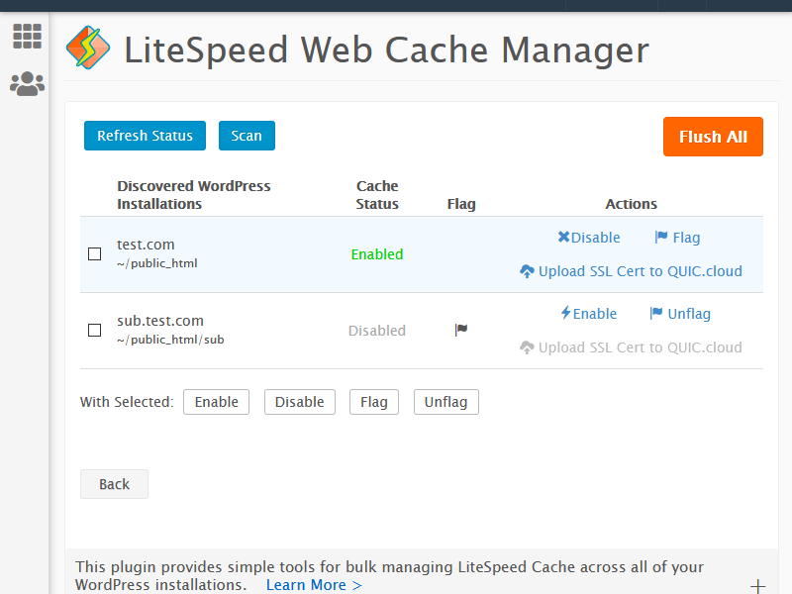
Task: Open the apps grid sidebar icon
Action: (x=27, y=37)
